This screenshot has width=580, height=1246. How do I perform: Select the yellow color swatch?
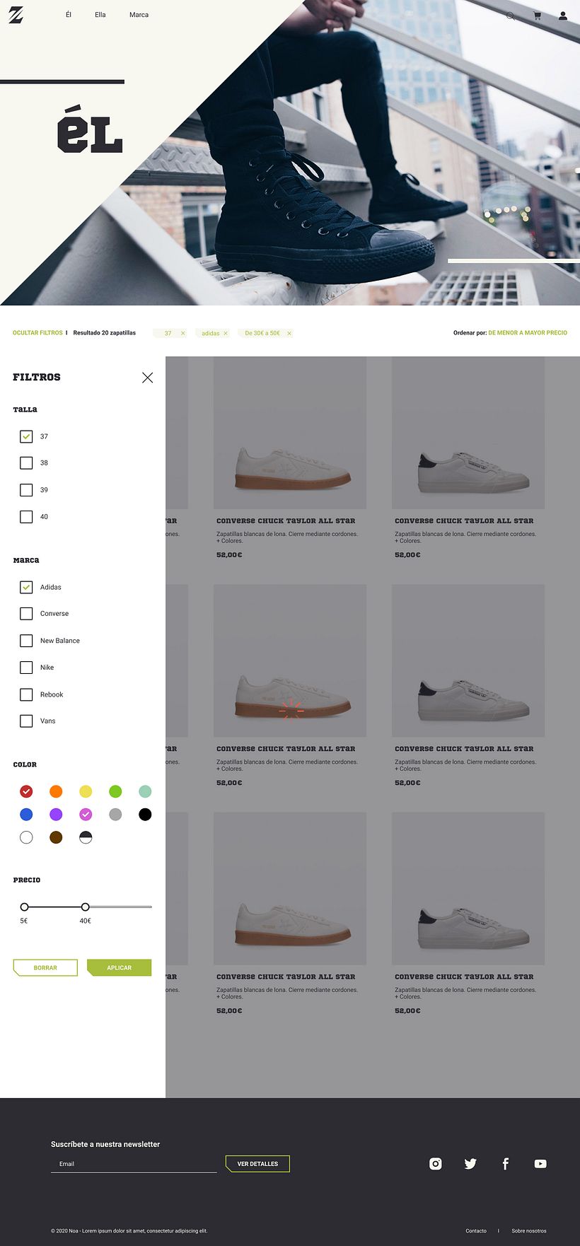[x=86, y=791]
